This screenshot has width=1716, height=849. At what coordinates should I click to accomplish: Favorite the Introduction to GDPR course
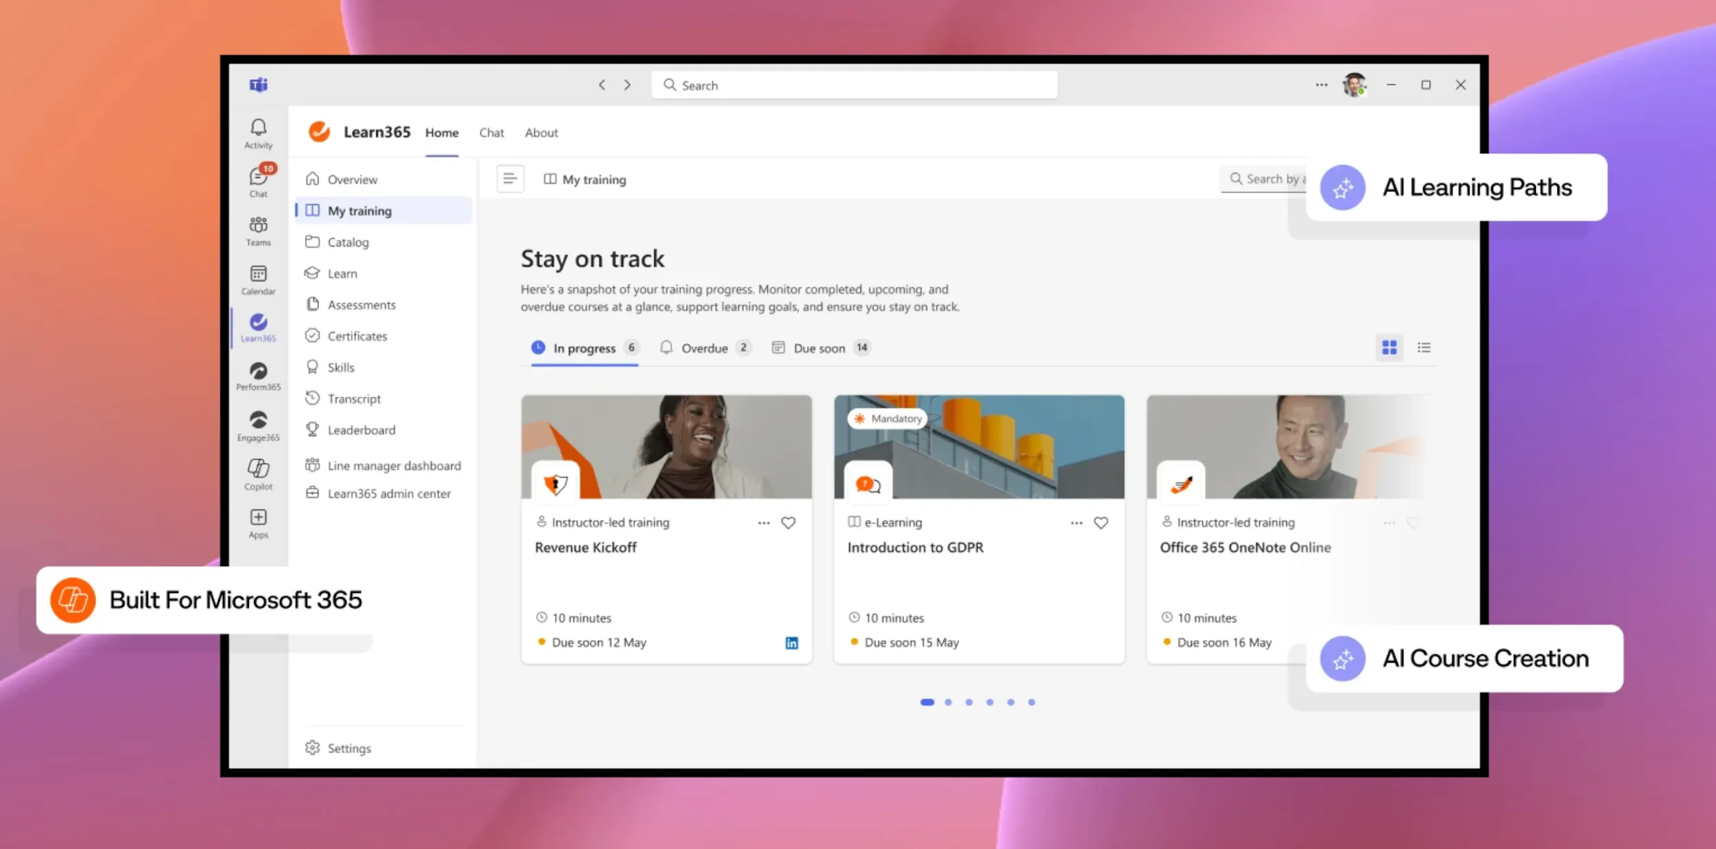pyautogui.click(x=1101, y=523)
